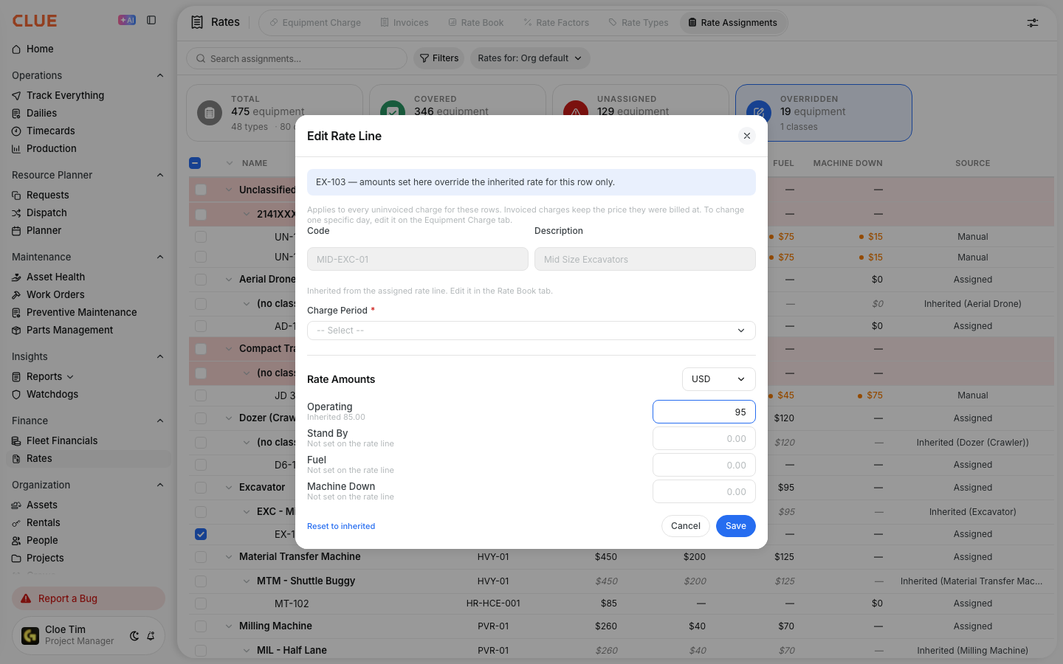
Task: Collapse the Material Transfer Machine group
Action: (229, 557)
